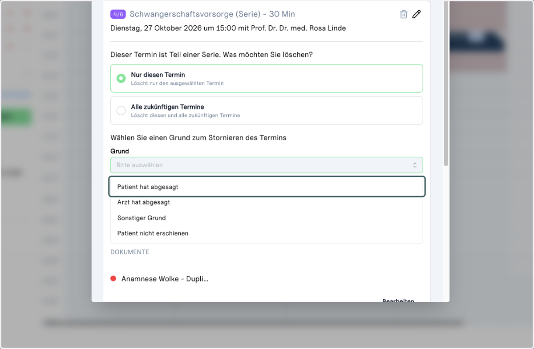Image resolution: width=534 pixels, height=349 pixels.
Task: Choose 'Arzt hat abgesagt' reason
Action: point(267,202)
